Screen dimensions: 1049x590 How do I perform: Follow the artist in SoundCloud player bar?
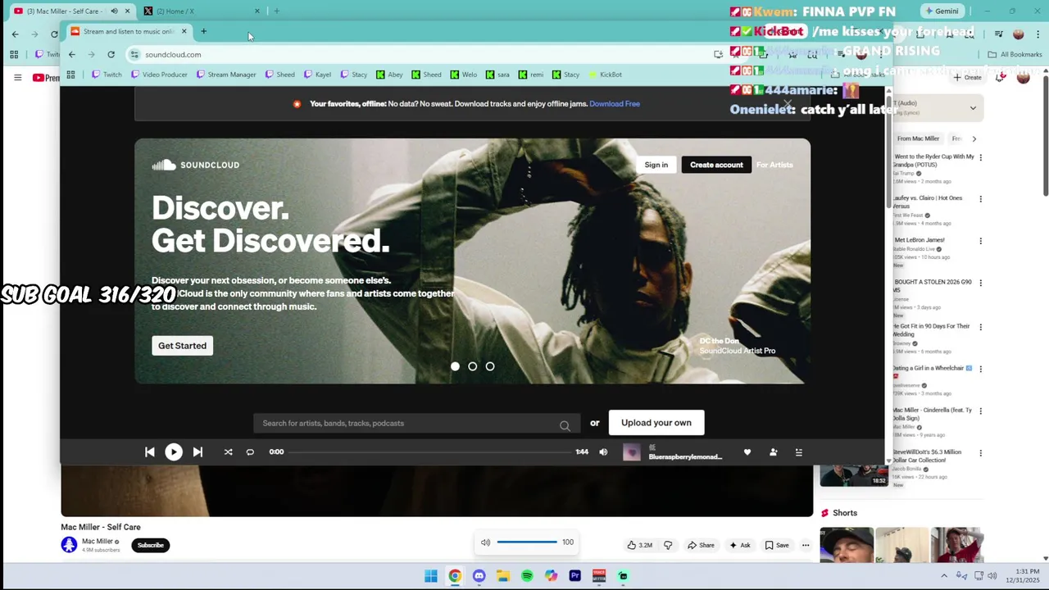tap(773, 452)
